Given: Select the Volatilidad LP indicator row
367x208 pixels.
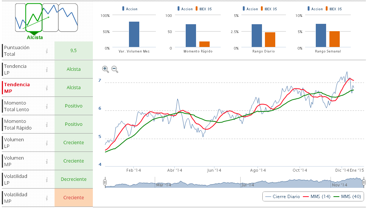Looking at the screenshot, I should (22, 179).
